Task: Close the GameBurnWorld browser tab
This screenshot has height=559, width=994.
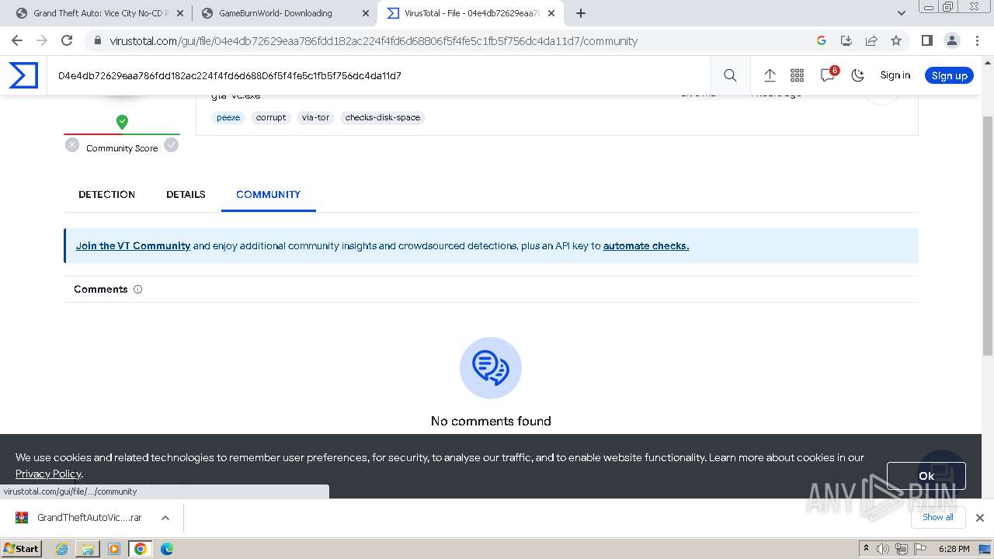Action: click(366, 13)
